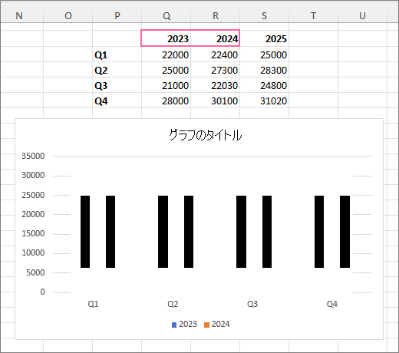Click the 35000 vertical axis label
The image size is (399, 353).
[33, 156]
